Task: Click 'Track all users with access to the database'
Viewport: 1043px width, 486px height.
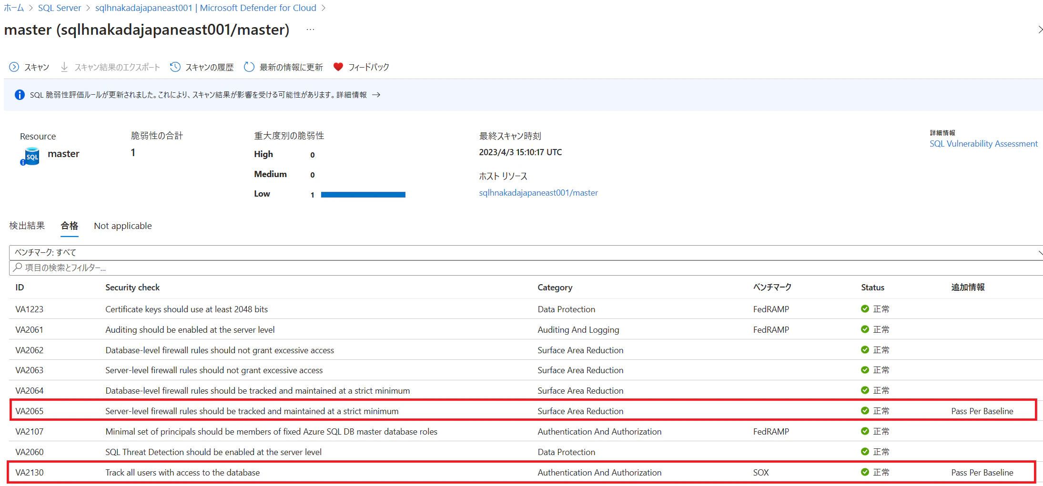Action: (x=182, y=473)
